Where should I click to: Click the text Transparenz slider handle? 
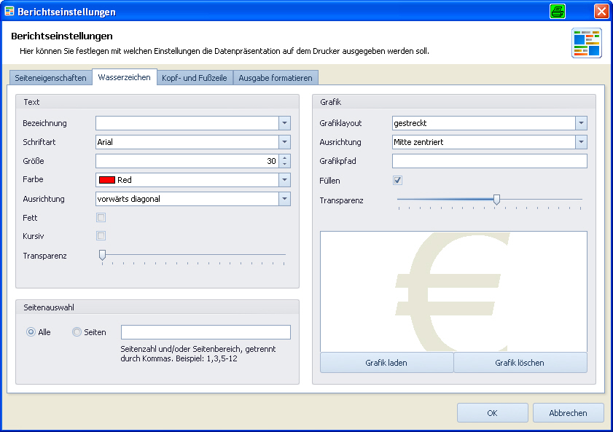(x=103, y=255)
